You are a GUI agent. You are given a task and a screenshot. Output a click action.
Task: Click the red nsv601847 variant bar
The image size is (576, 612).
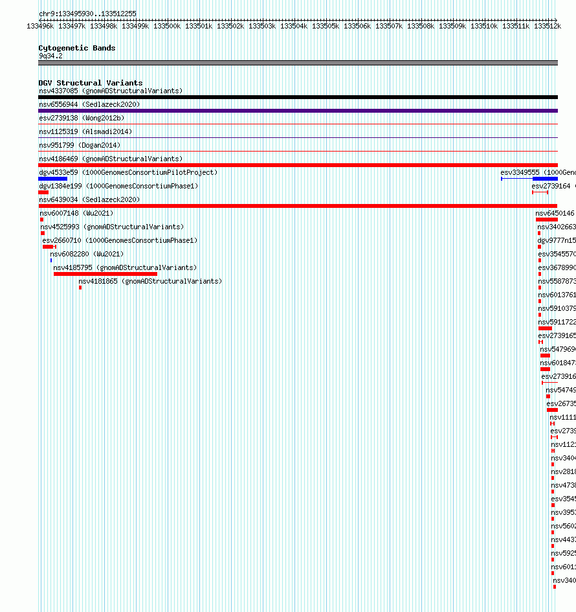point(545,369)
